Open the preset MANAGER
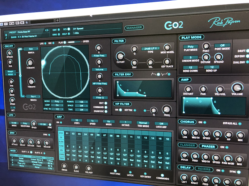 [x=134, y=28]
